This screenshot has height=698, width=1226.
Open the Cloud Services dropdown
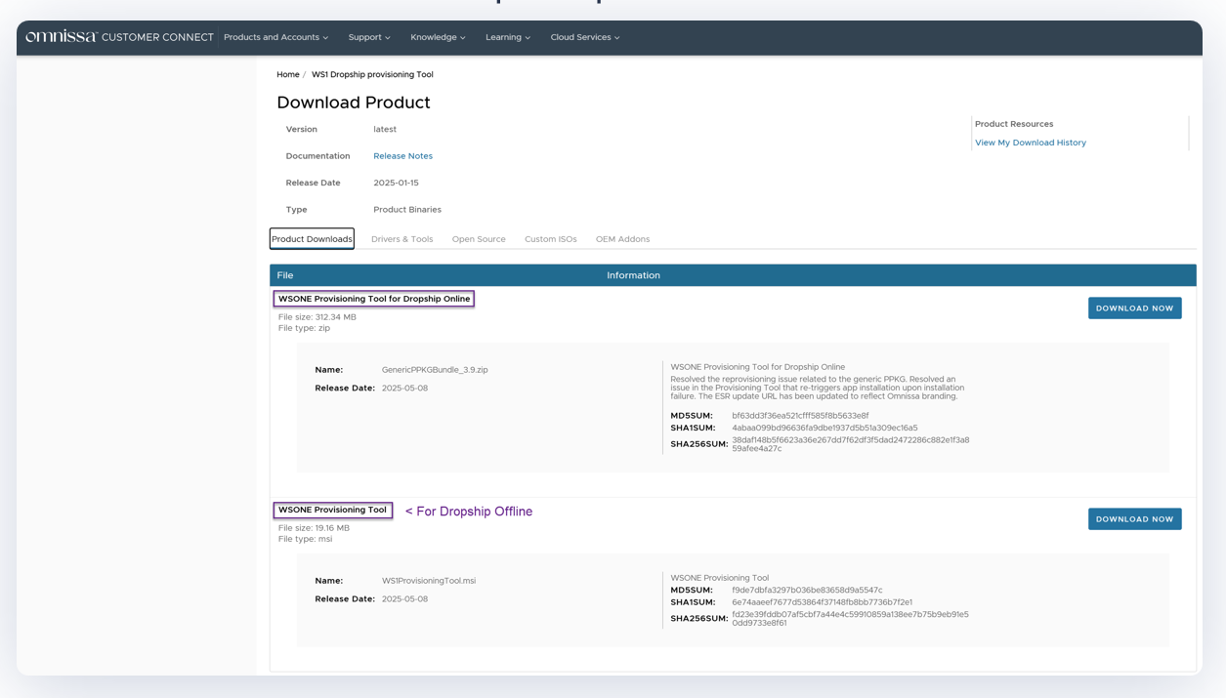click(583, 37)
